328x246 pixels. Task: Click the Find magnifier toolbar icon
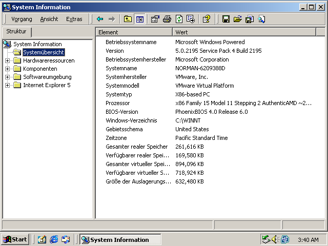(x=261, y=19)
